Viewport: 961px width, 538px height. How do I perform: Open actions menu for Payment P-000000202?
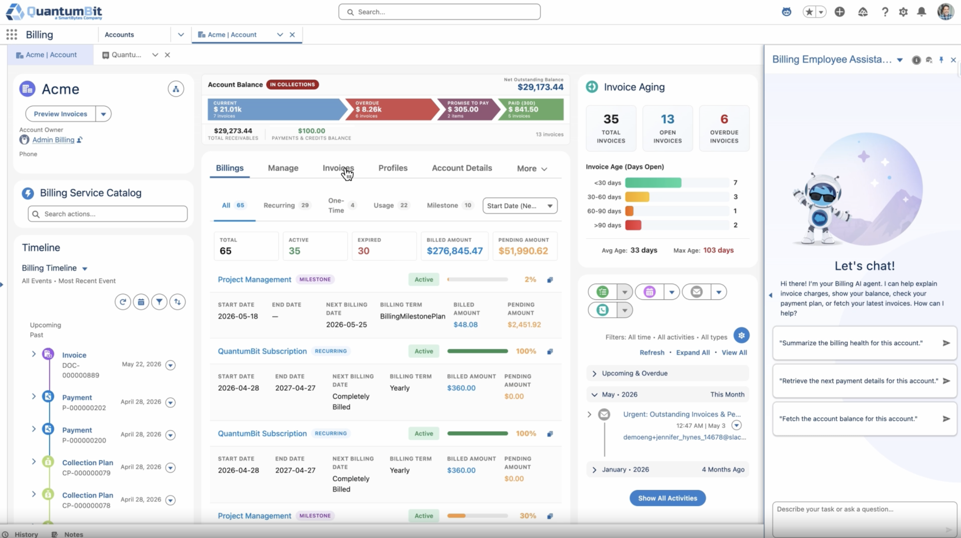coord(171,403)
